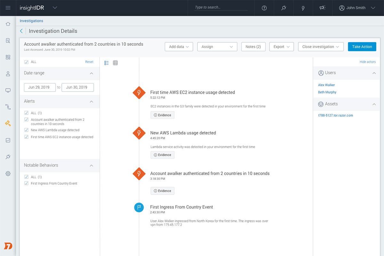384x256 pixels.
Task: Open John Smith user menu
Action: [x=357, y=8]
